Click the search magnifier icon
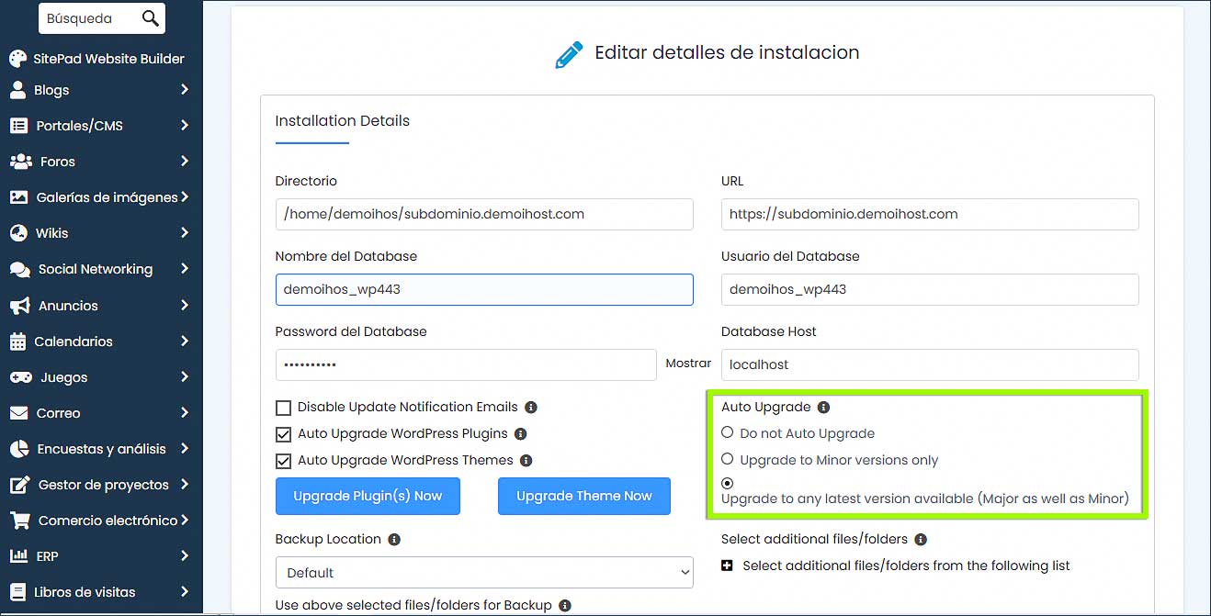Image resolution: width=1211 pixels, height=616 pixels. coord(148,17)
